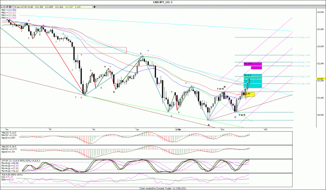Image resolution: width=326 pixels, height=190 pixels.
Task: Click the black diamond marker icon in toolbar
Action: (x=94, y=7)
